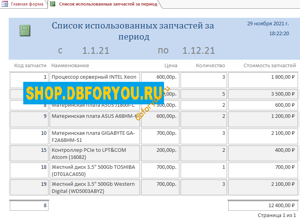
Task: Click the 700,00 ₽ cost cell
Action: tap(263, 170)
